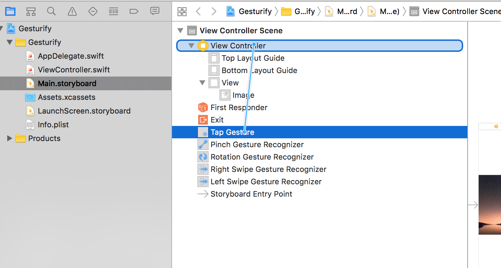
Task: Go back with the left chevron
Action: pos(198,12)
